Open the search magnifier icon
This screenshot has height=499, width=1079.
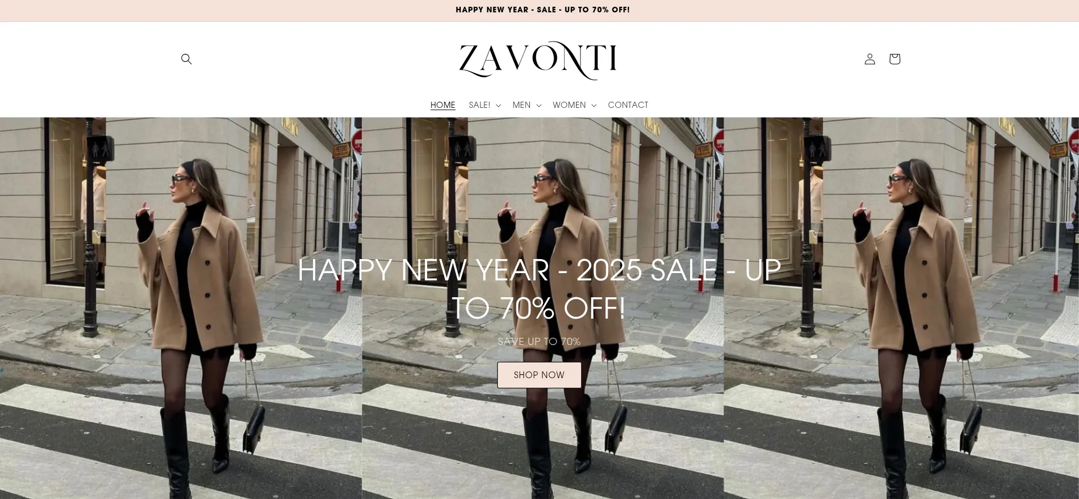click(187, 59)
